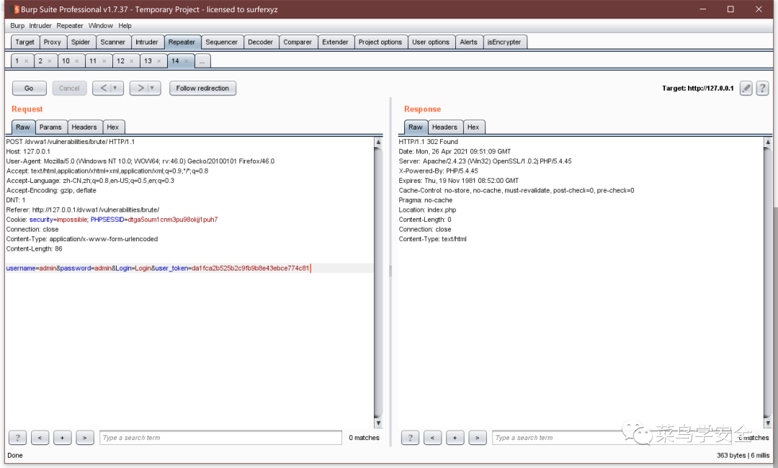This screenshot has height=468, width=778.
Task: Close Repeater tab 10 with its x
Action: [x=76, y=61]
